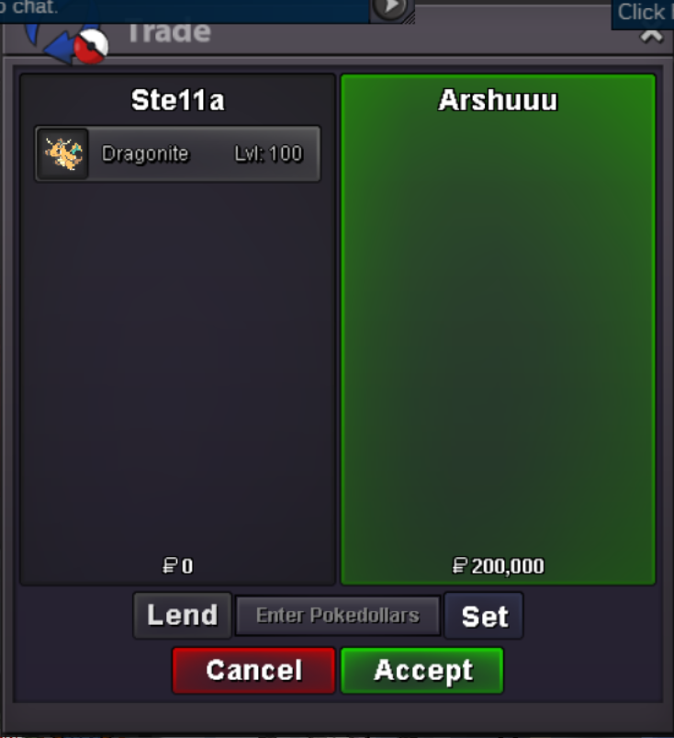Image resolution: width=674 pixels, height=738 pixels.
Task: Focus the Enter Pokedollars input field
Action: click(338, 616)
